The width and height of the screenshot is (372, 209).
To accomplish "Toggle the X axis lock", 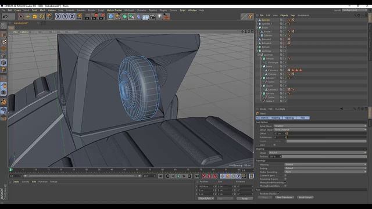I will 58,16.
